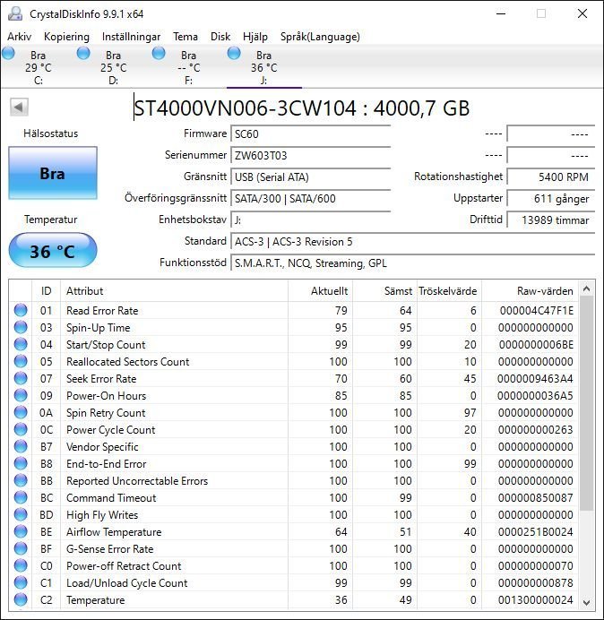The height and width of the screenshot is (620, 604).
Task: Click the status orb for Seek Error Rate
Action: point(21,378)
